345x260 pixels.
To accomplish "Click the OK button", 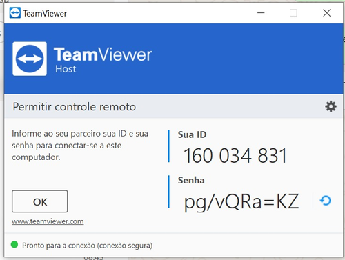I will 40,201.
